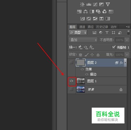131x130 pixels.
Task: Lock layer position
Action: coord(92,55)
